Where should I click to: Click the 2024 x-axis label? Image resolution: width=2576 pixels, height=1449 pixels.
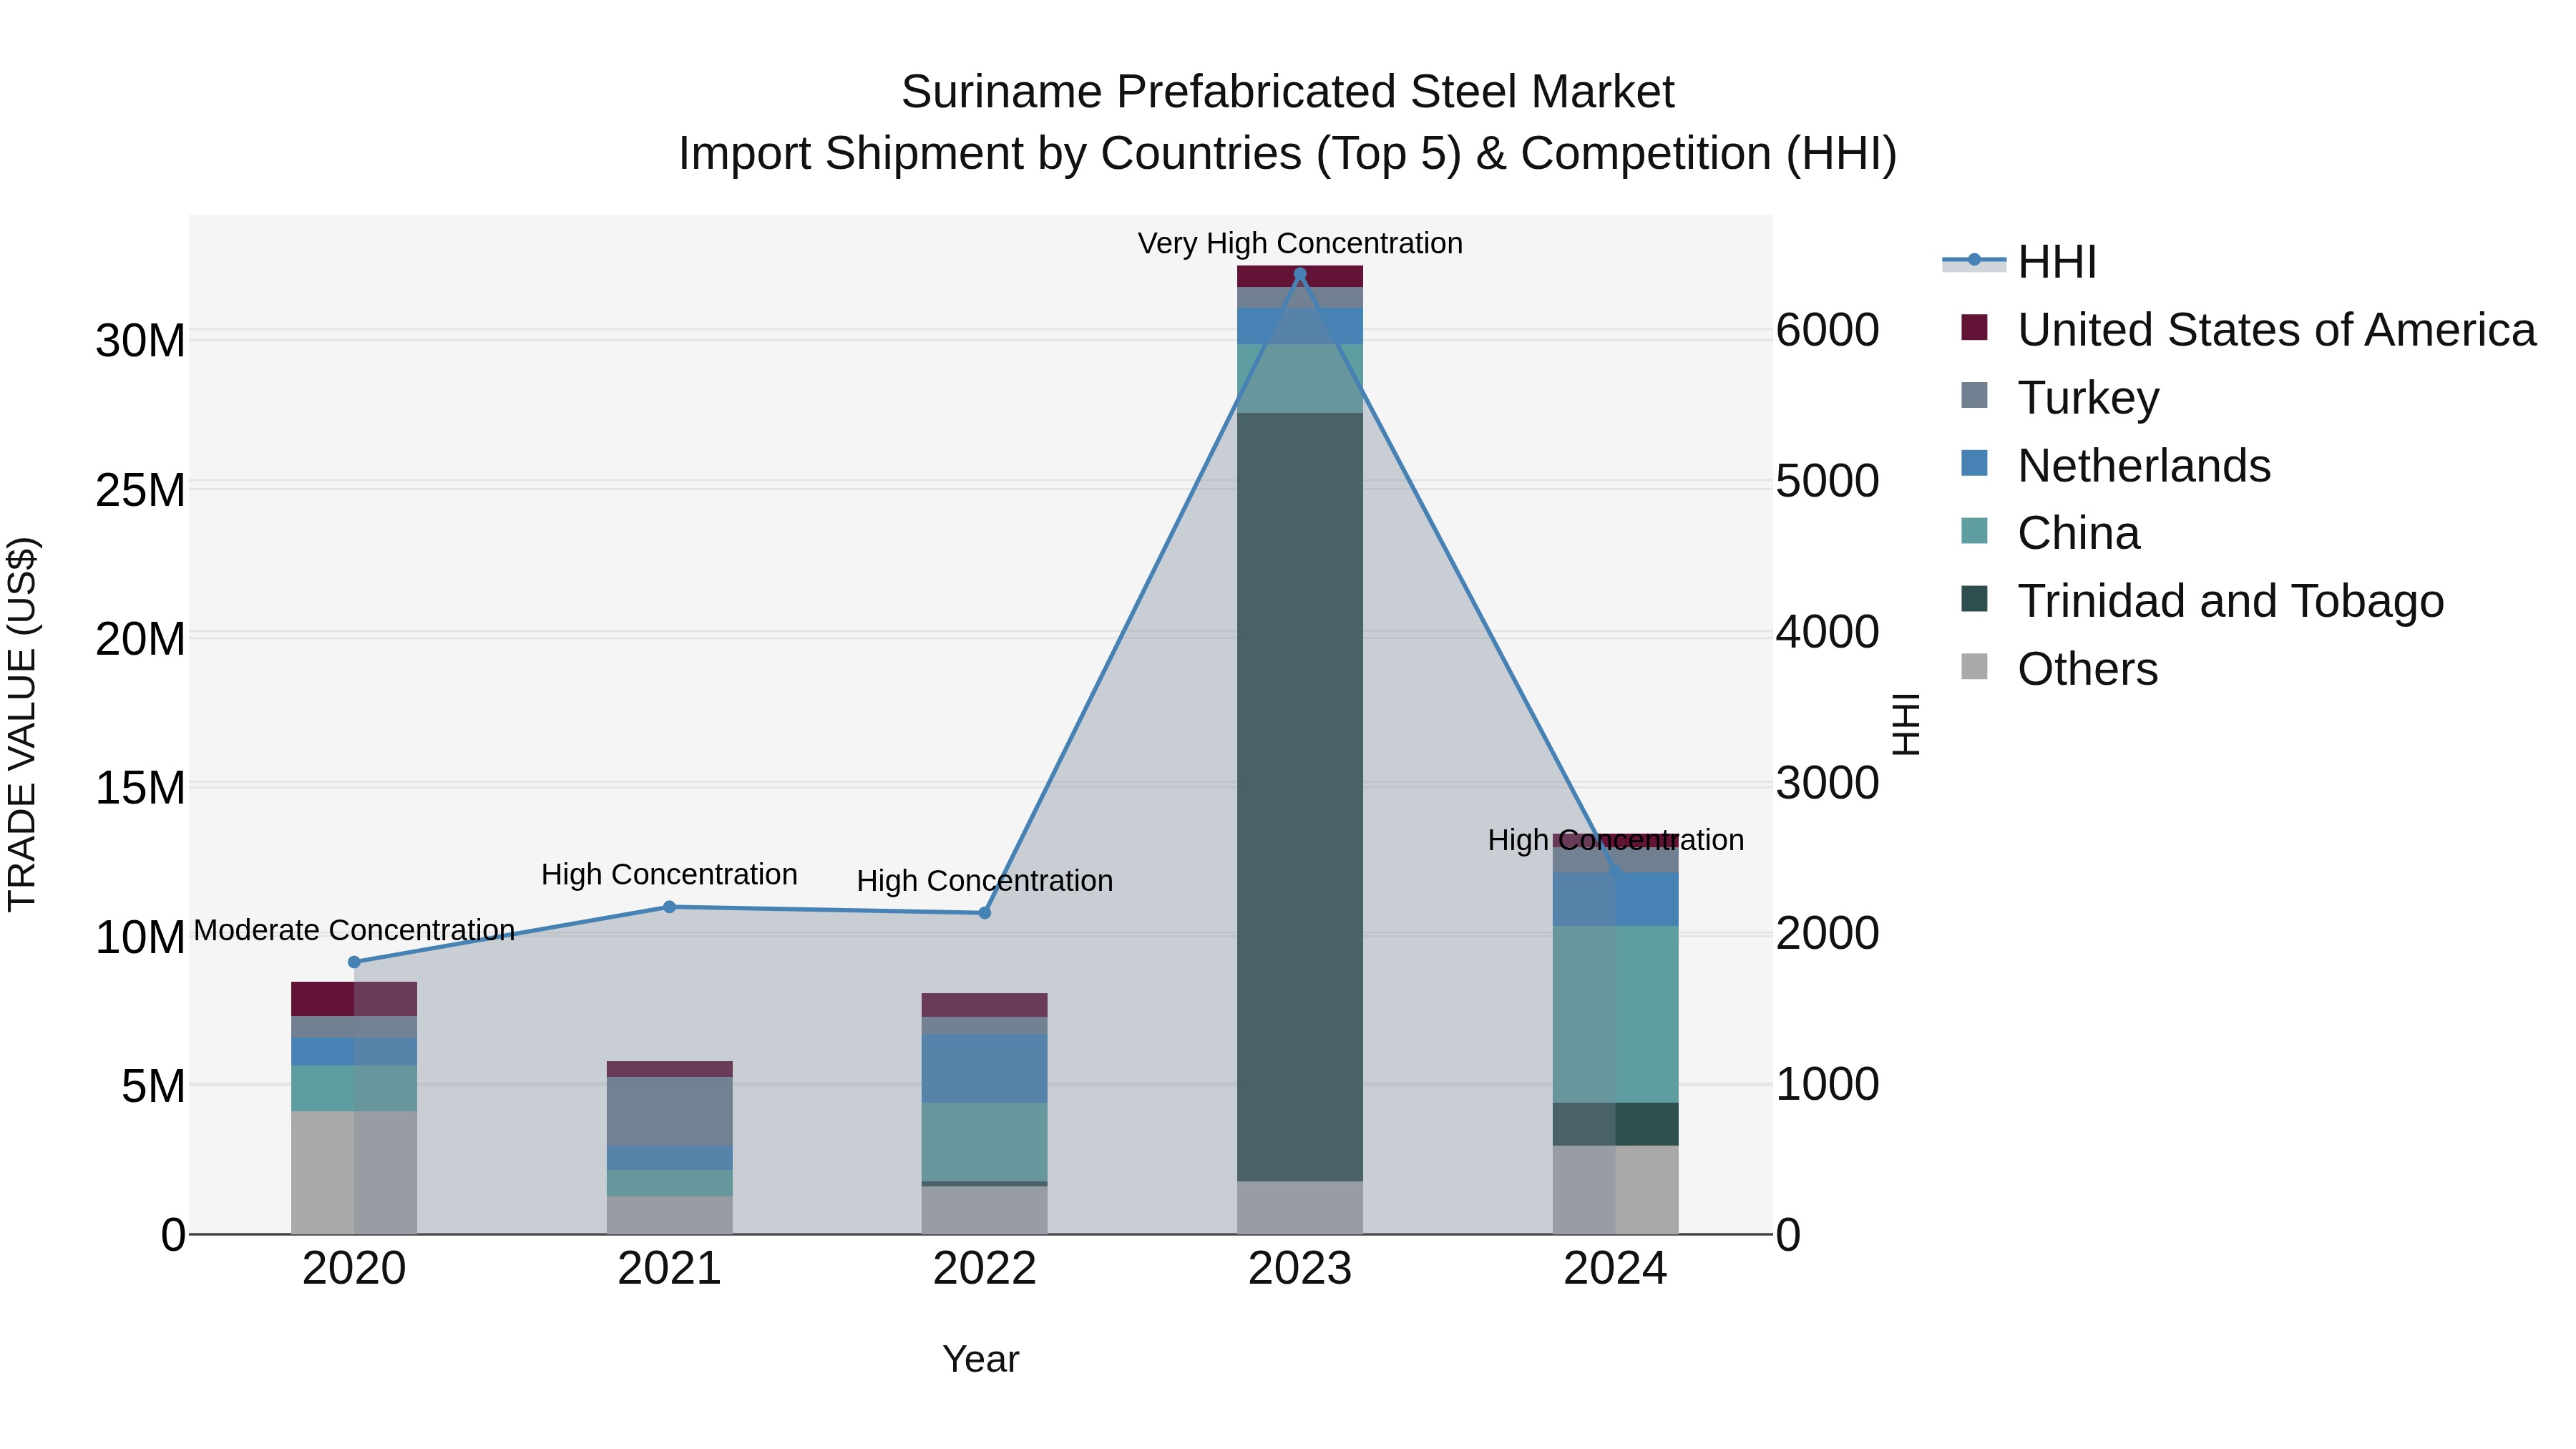(1615, 1269)
